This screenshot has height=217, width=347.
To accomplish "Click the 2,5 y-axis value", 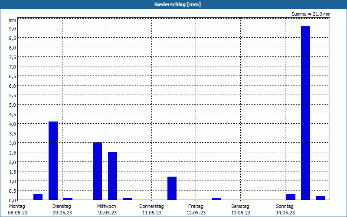I will click(13, 153).
